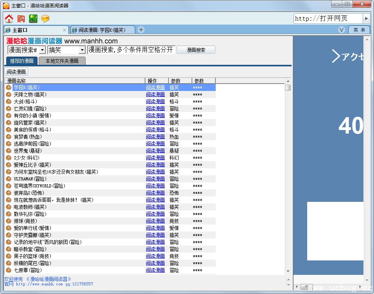
Task: Open the red 购 shopping icon
Action: (21, 19)
